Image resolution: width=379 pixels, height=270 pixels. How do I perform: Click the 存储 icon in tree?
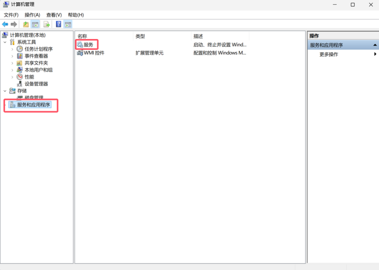pos(12,91)
